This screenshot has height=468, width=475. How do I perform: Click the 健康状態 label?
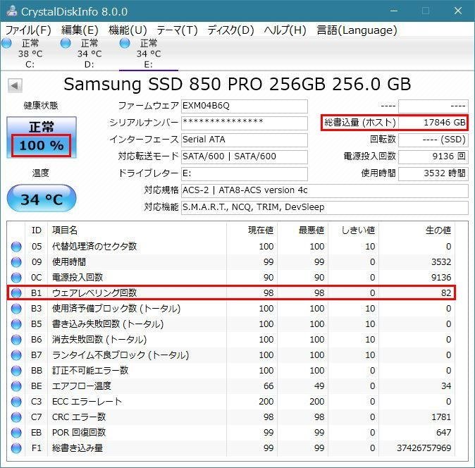(x=41, y=106)
